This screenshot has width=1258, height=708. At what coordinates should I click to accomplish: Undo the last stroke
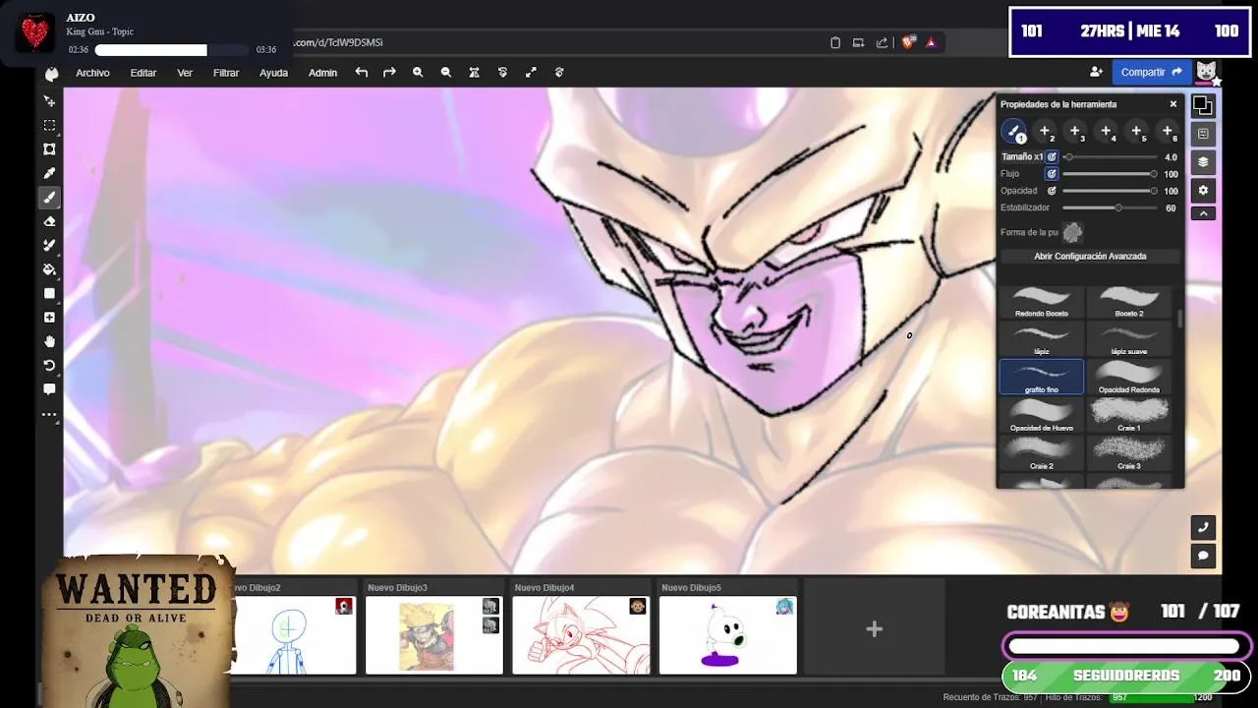point(362,73)
